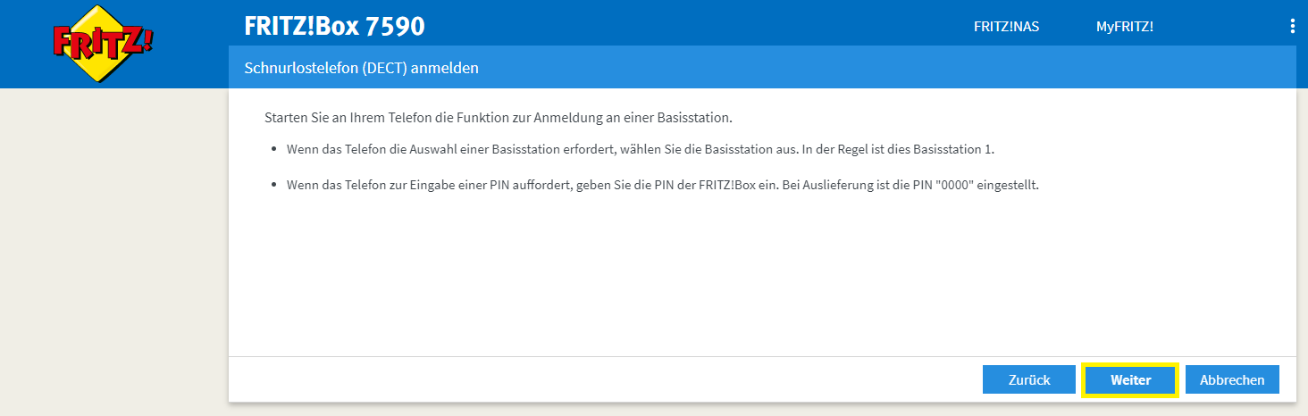Click the FRITZ!Box 7590 title

point(334,27)
